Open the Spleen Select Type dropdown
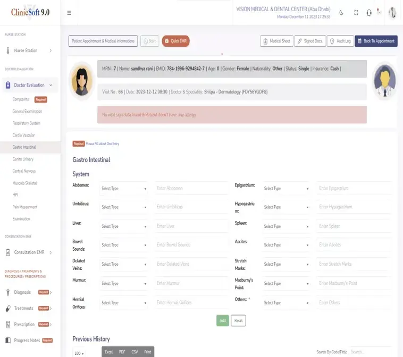This screenshot has height=357, width=403. (286, 226)
